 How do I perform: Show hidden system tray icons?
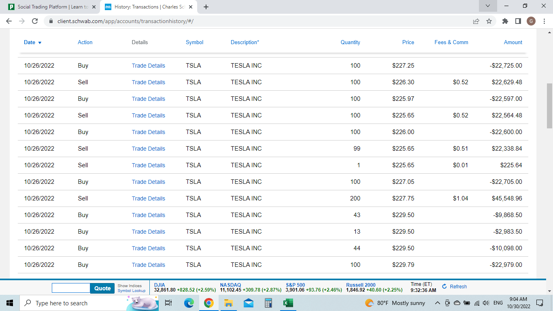(x=437, y=303)
